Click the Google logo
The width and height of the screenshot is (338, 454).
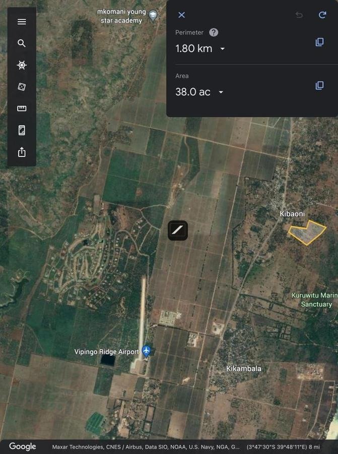click(x=23, y=446)
